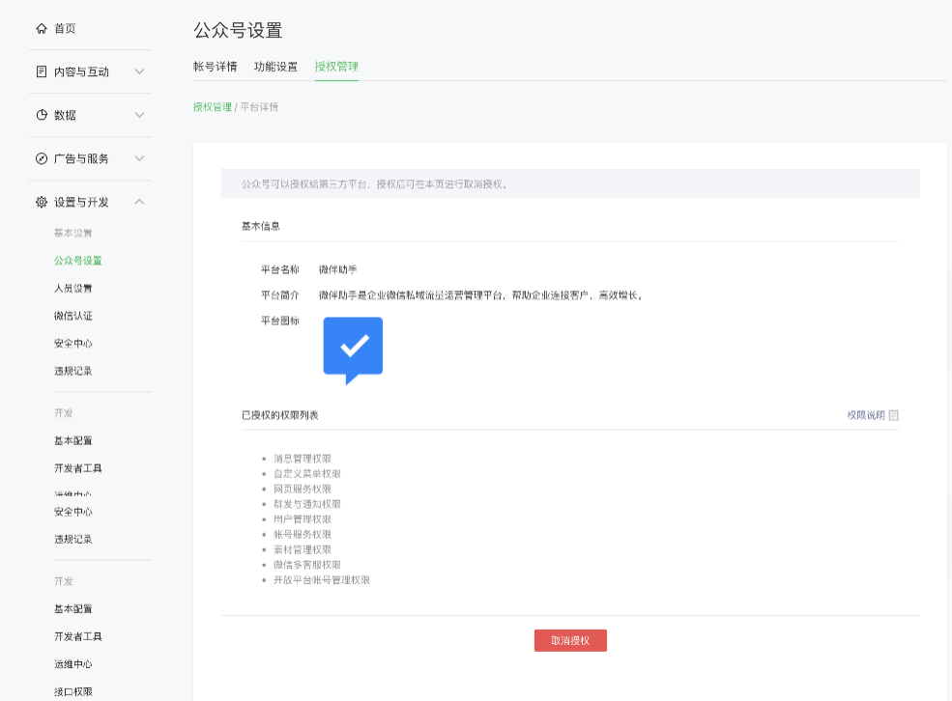952x701 pixels.
Task: Click the 帐号服务权限 list item
Action: [x=303, y=534]
